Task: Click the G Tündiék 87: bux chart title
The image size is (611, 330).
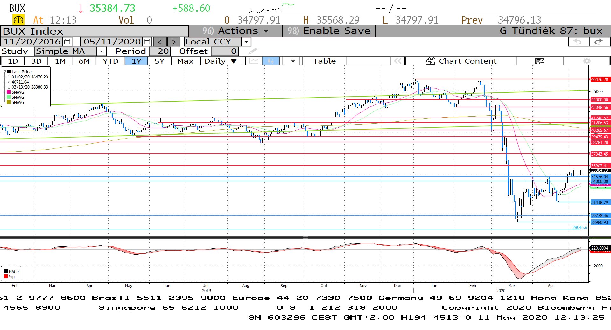Action: click(x=551, y=31)
